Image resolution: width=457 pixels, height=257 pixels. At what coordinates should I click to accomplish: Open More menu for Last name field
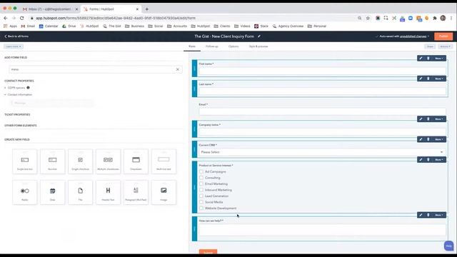pos(439,79)
